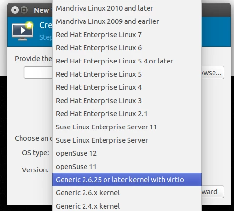
Task: Select Red Hat Enterprise Linux 2.1
Action: [x=127, y=114]
